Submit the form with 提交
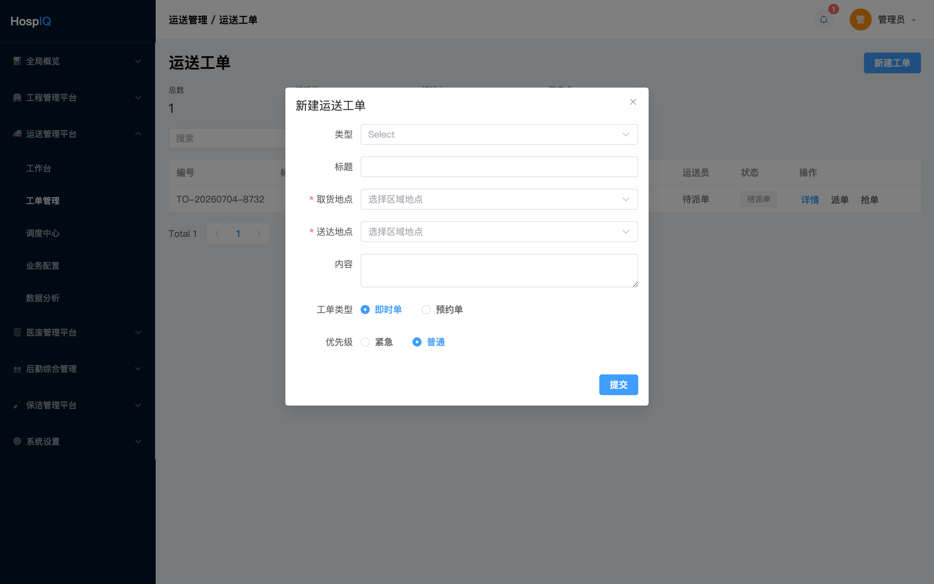 point(618,385)
